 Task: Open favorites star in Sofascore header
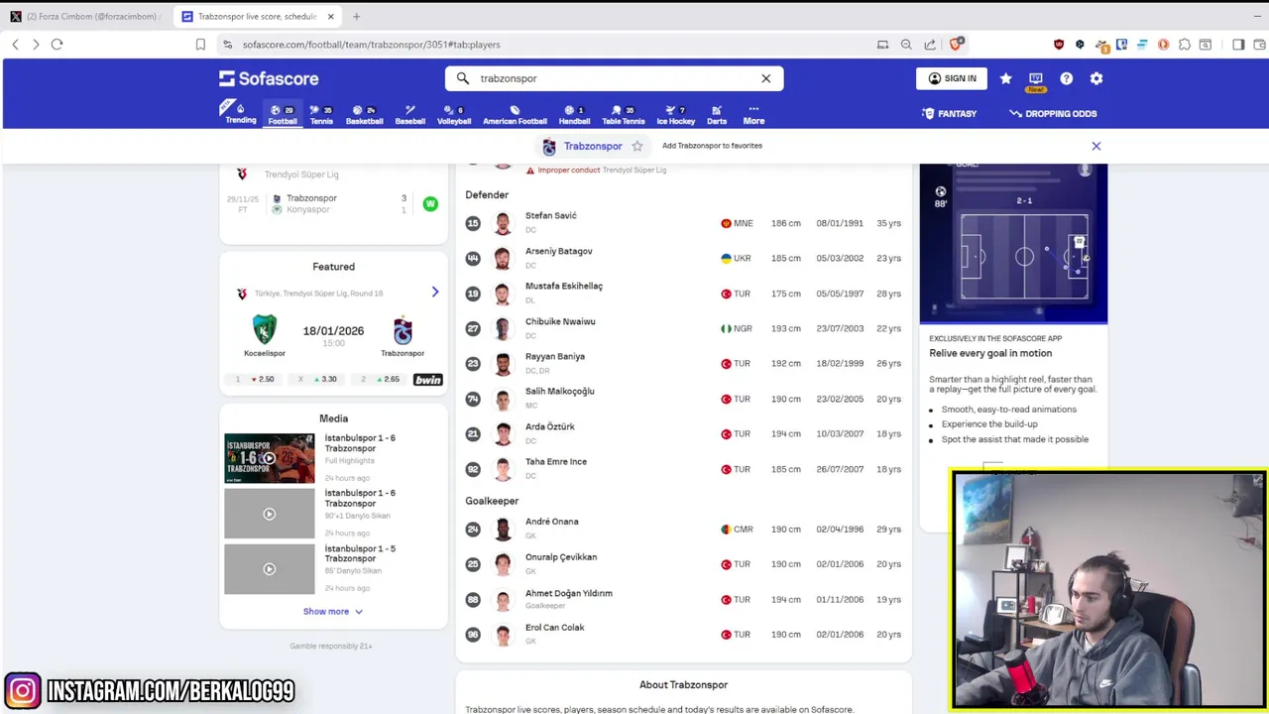coord(1005,78)
